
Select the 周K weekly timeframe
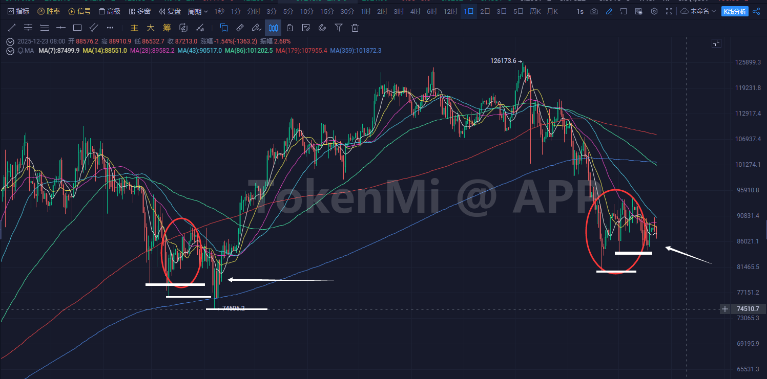click(535, 11)
